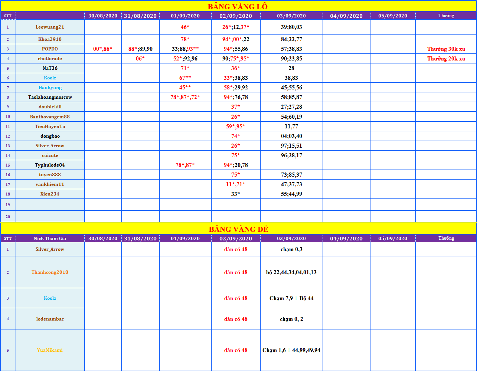Select the Thanhcong2018 name cell
The width and height of the screenshot is (477, 371).
tap(50, 272)
